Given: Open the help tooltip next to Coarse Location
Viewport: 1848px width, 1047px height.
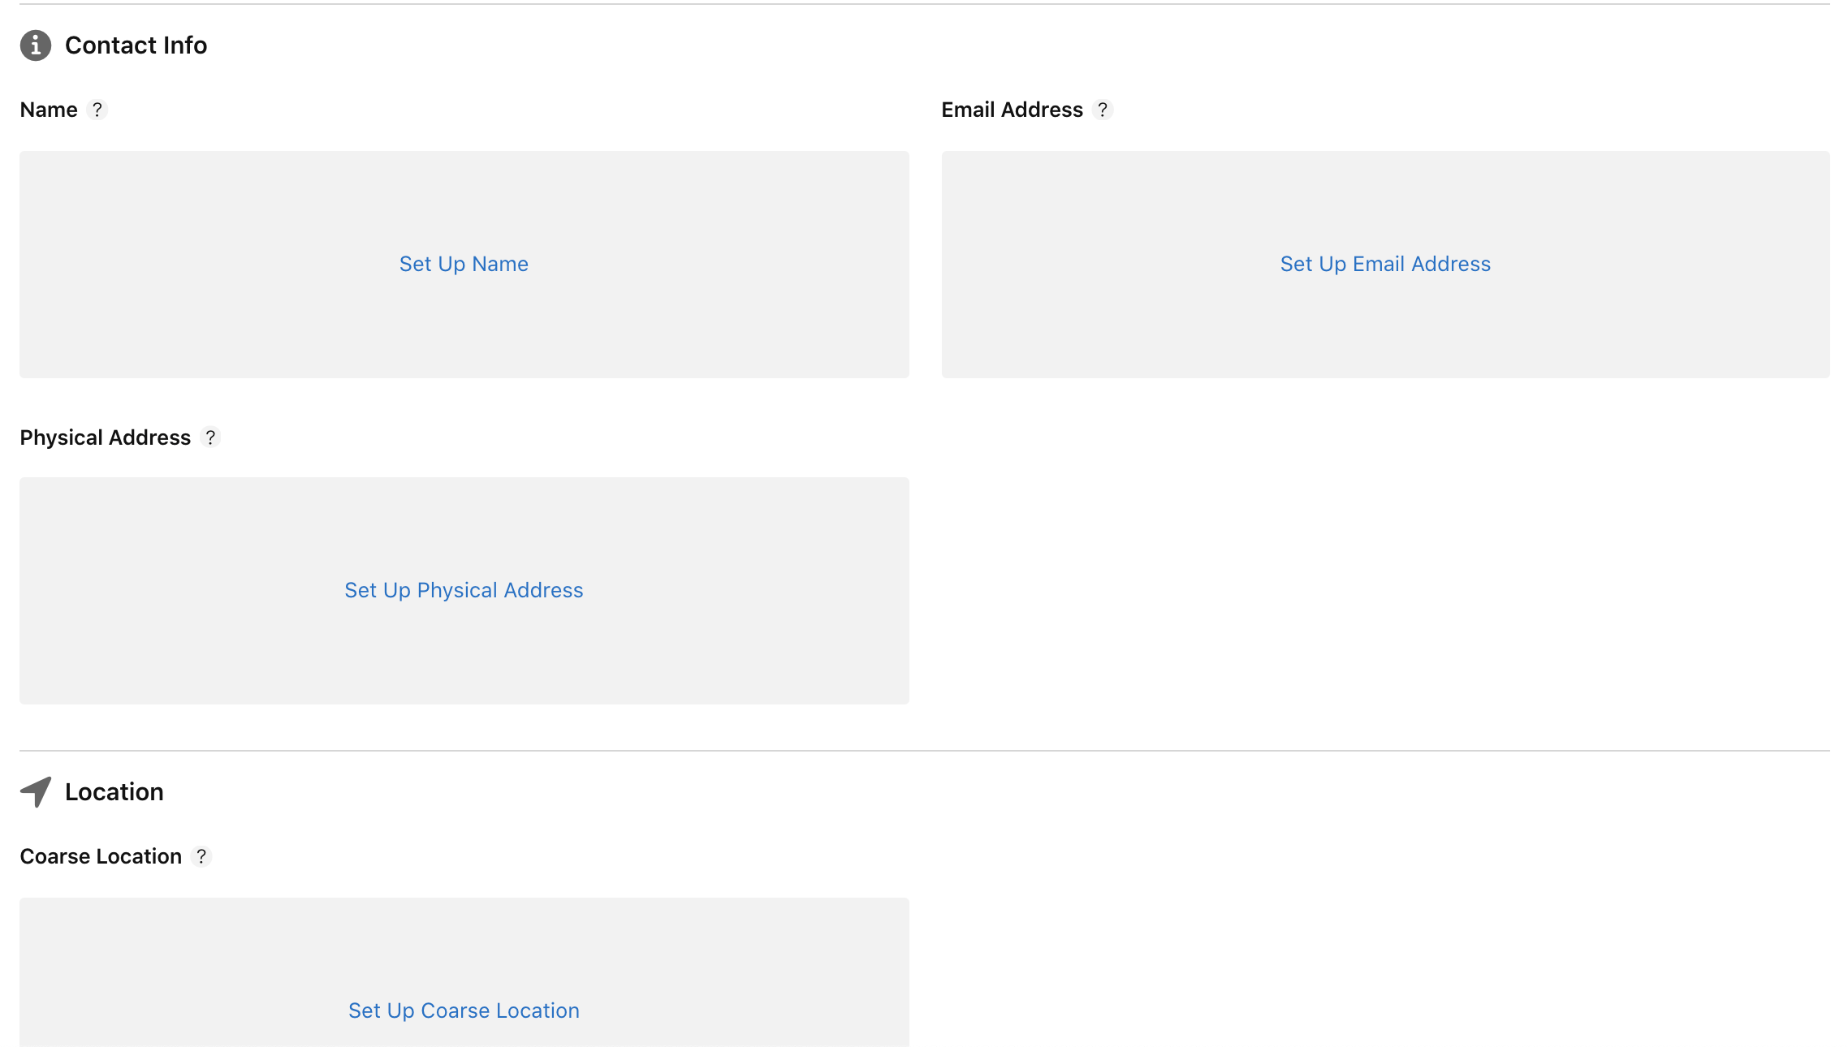Looking at the screenshot, I should click(x=201, y=856).
